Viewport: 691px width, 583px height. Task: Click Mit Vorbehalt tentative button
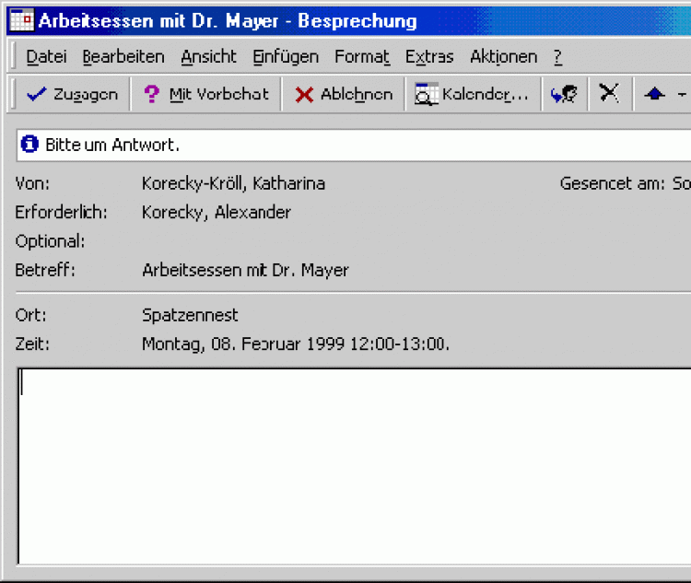206,94
